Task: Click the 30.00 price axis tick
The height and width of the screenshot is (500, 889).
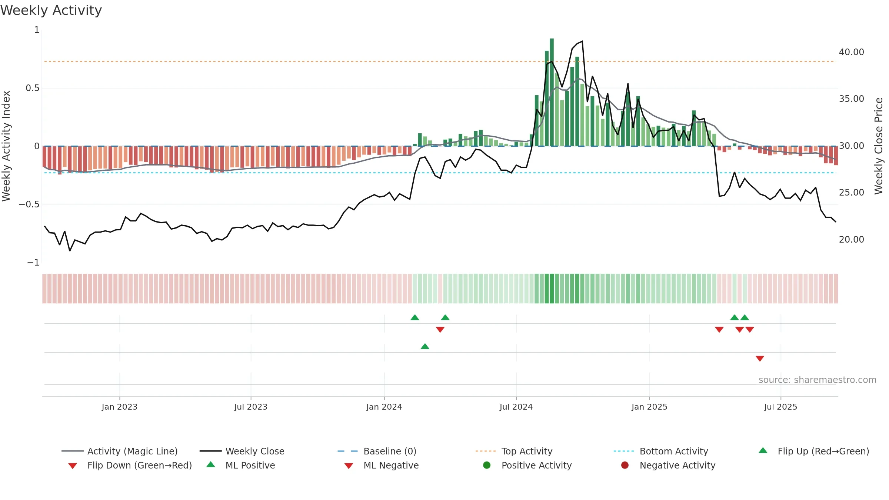Action: 851,146
